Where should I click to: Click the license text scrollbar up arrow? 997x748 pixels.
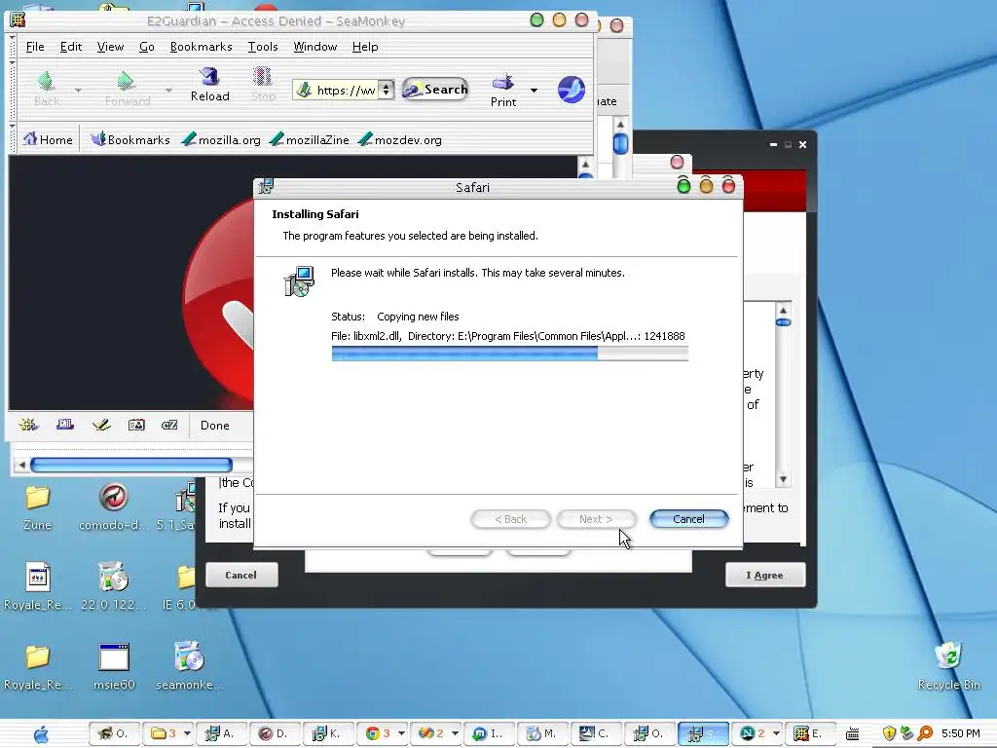(x=783, y=311)
